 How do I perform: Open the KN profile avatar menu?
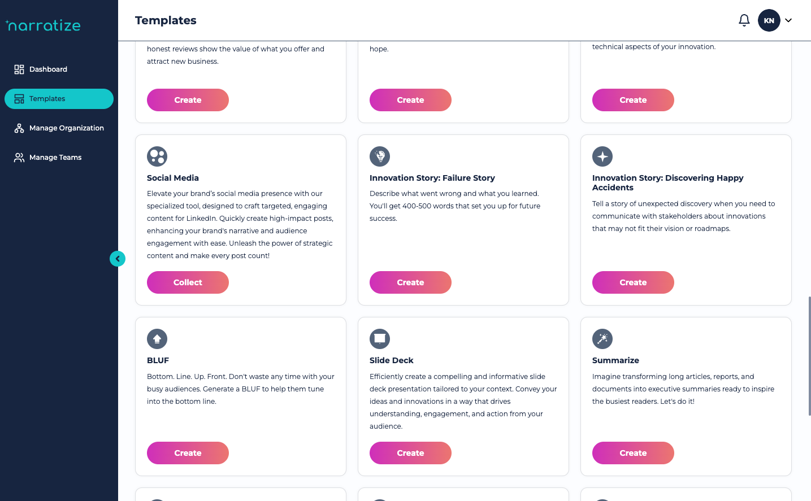769,20
